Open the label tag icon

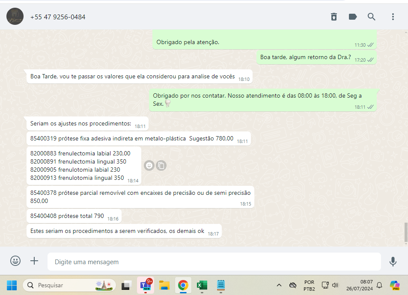[x=353, y=17]
